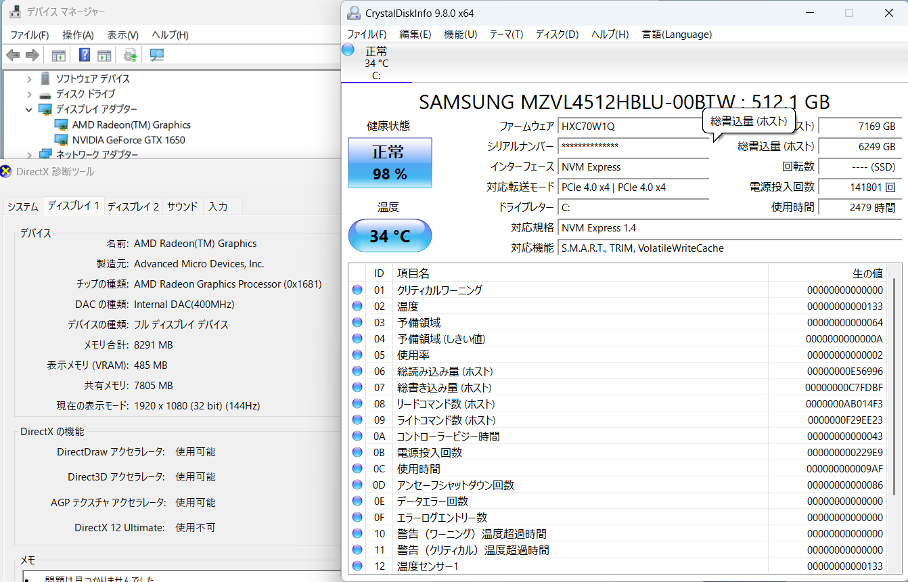Image resolution: width=908 pixels, height=582 pixels.
Task: Click the 使用時間 value 2479 時間
Action: (x=860, y=208)
